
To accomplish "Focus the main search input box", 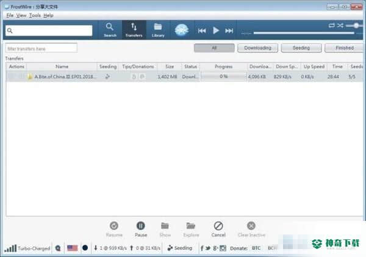I will coord(49,31).
